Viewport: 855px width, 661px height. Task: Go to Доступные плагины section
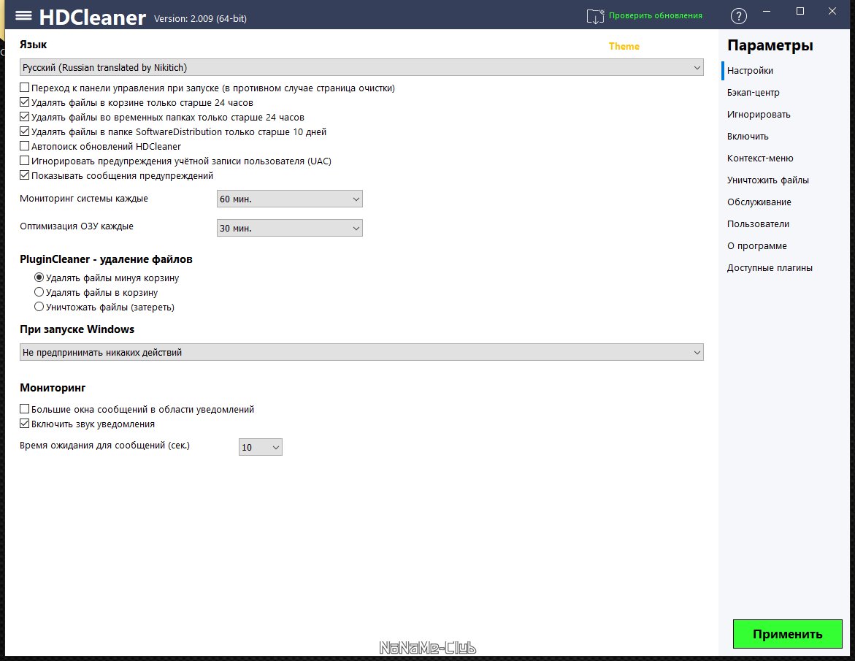pyautogui.click(x=770, y=268)
